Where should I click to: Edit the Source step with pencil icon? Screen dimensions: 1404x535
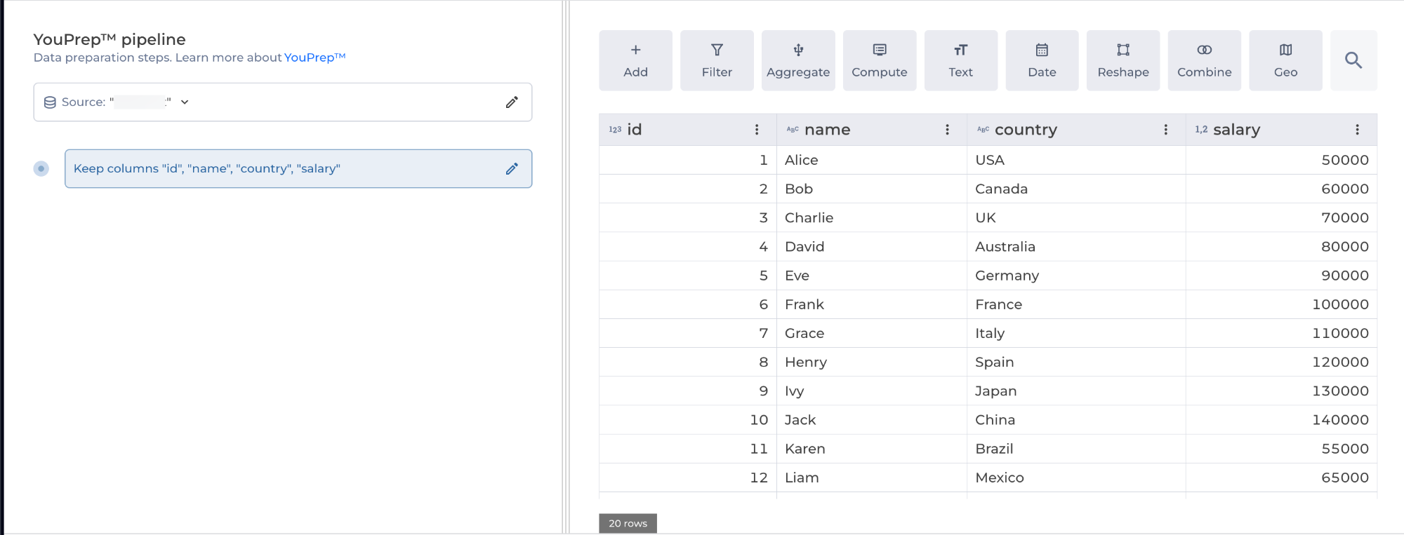click(512, 102)
